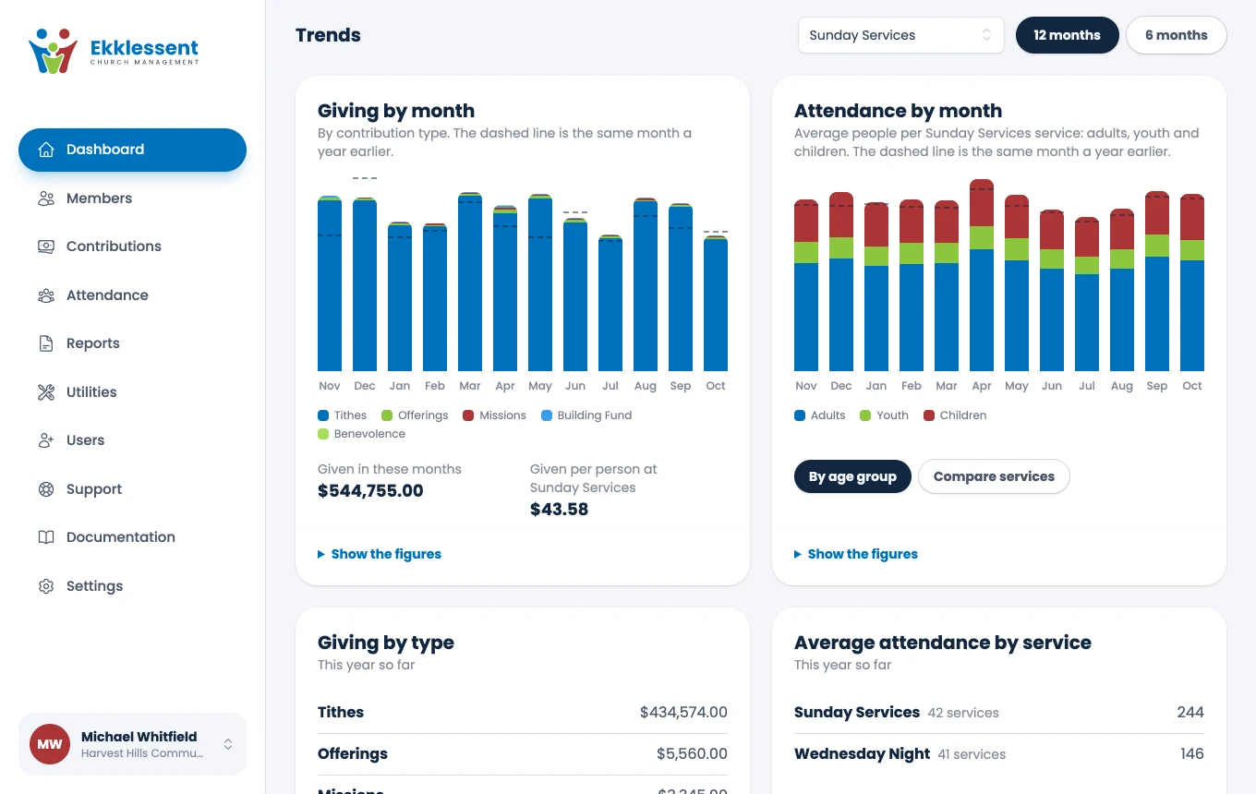
Task: Open the Users page
Action: pyautogui.click(x=132, y=440)
